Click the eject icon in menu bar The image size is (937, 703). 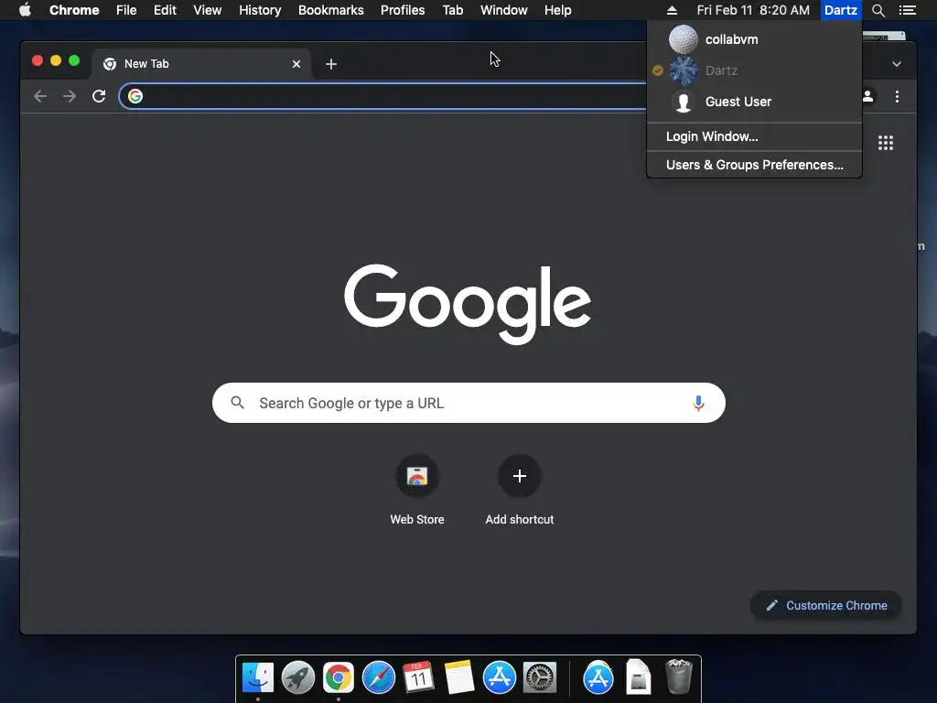672,10
